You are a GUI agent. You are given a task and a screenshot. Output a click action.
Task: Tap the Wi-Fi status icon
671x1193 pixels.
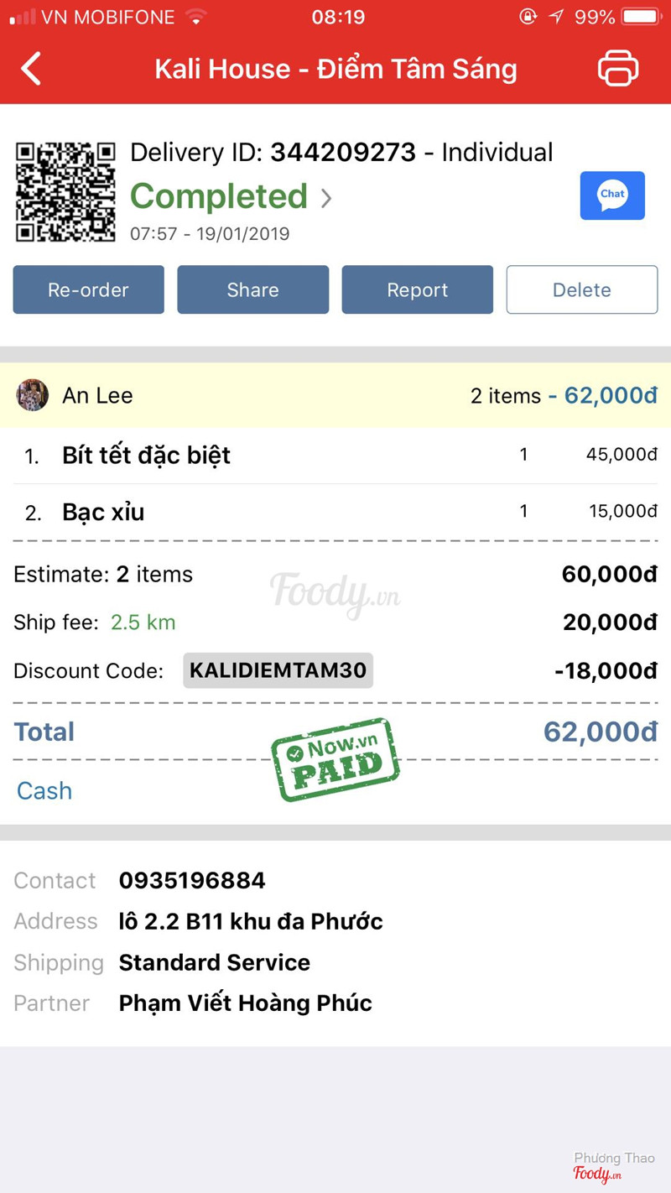(x=196, y=17)
